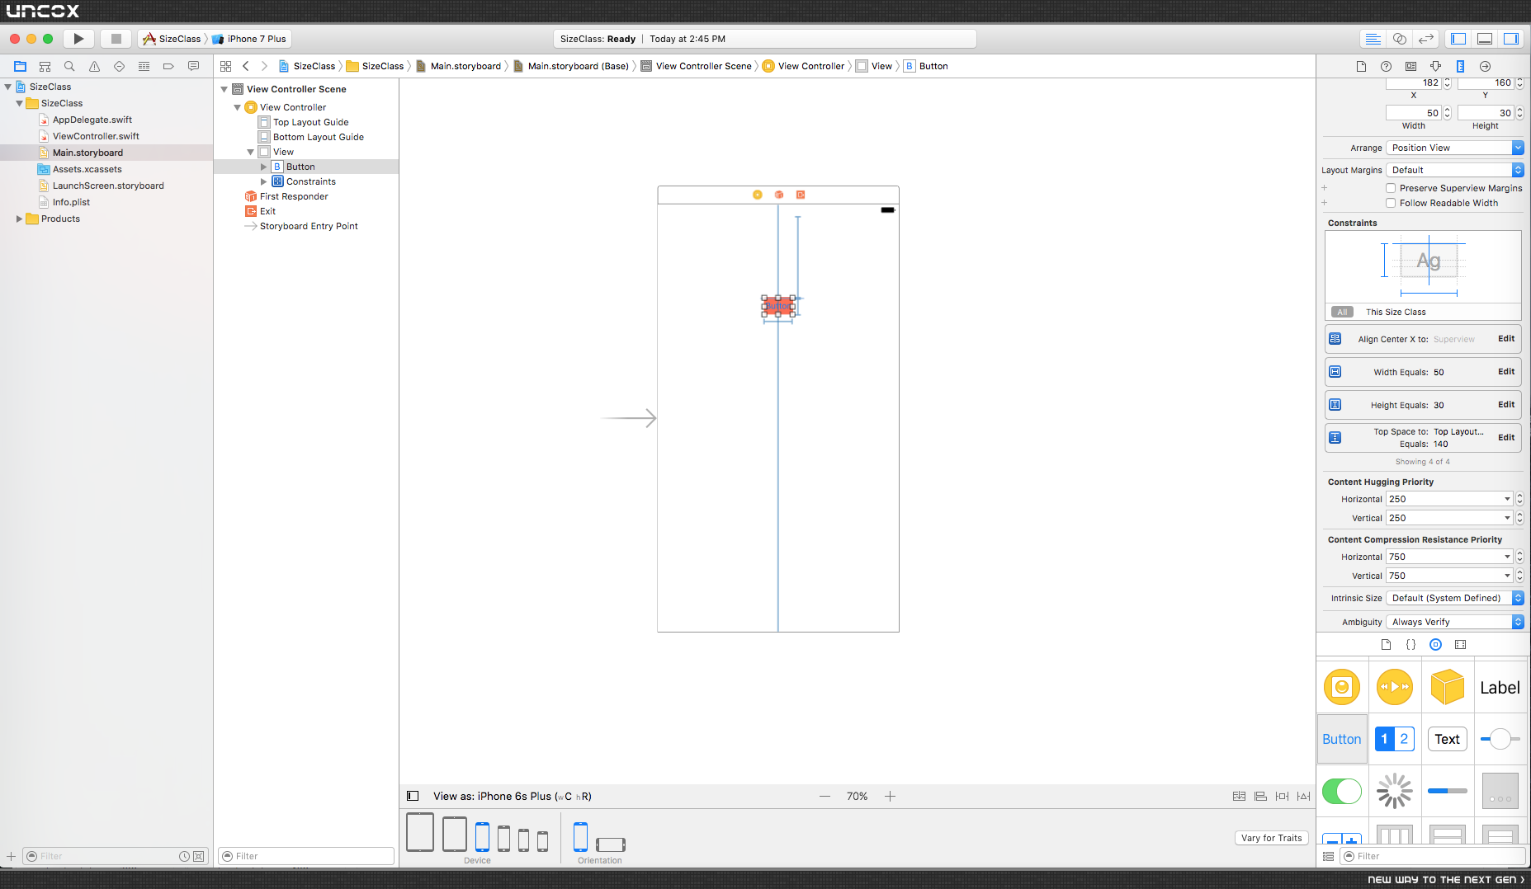Toggle the utilities panel visibility
1531x889 pixels.
[1510, 39]
